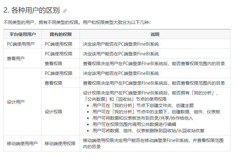The image size is (238, 158).
Task: Click bullet about 删除到回收站/从回收站恢复
Action: pos(148,131)
